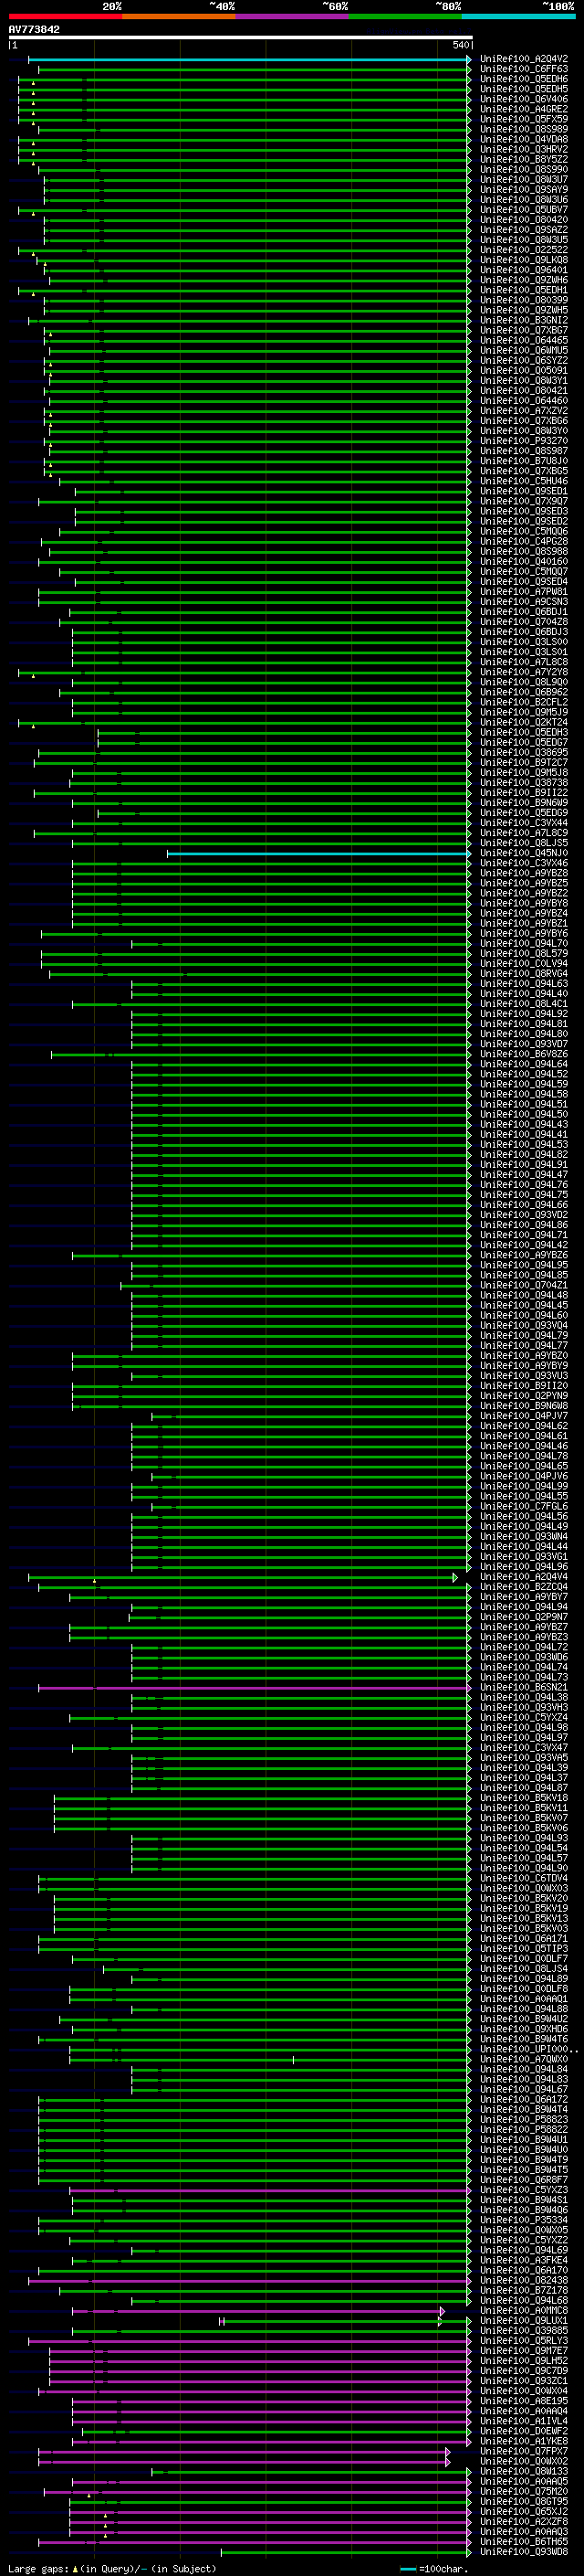Choose the UniRef100_Q0DLF7 entry
This screenshot has height=2576, width=584.
click(524, 1959)
